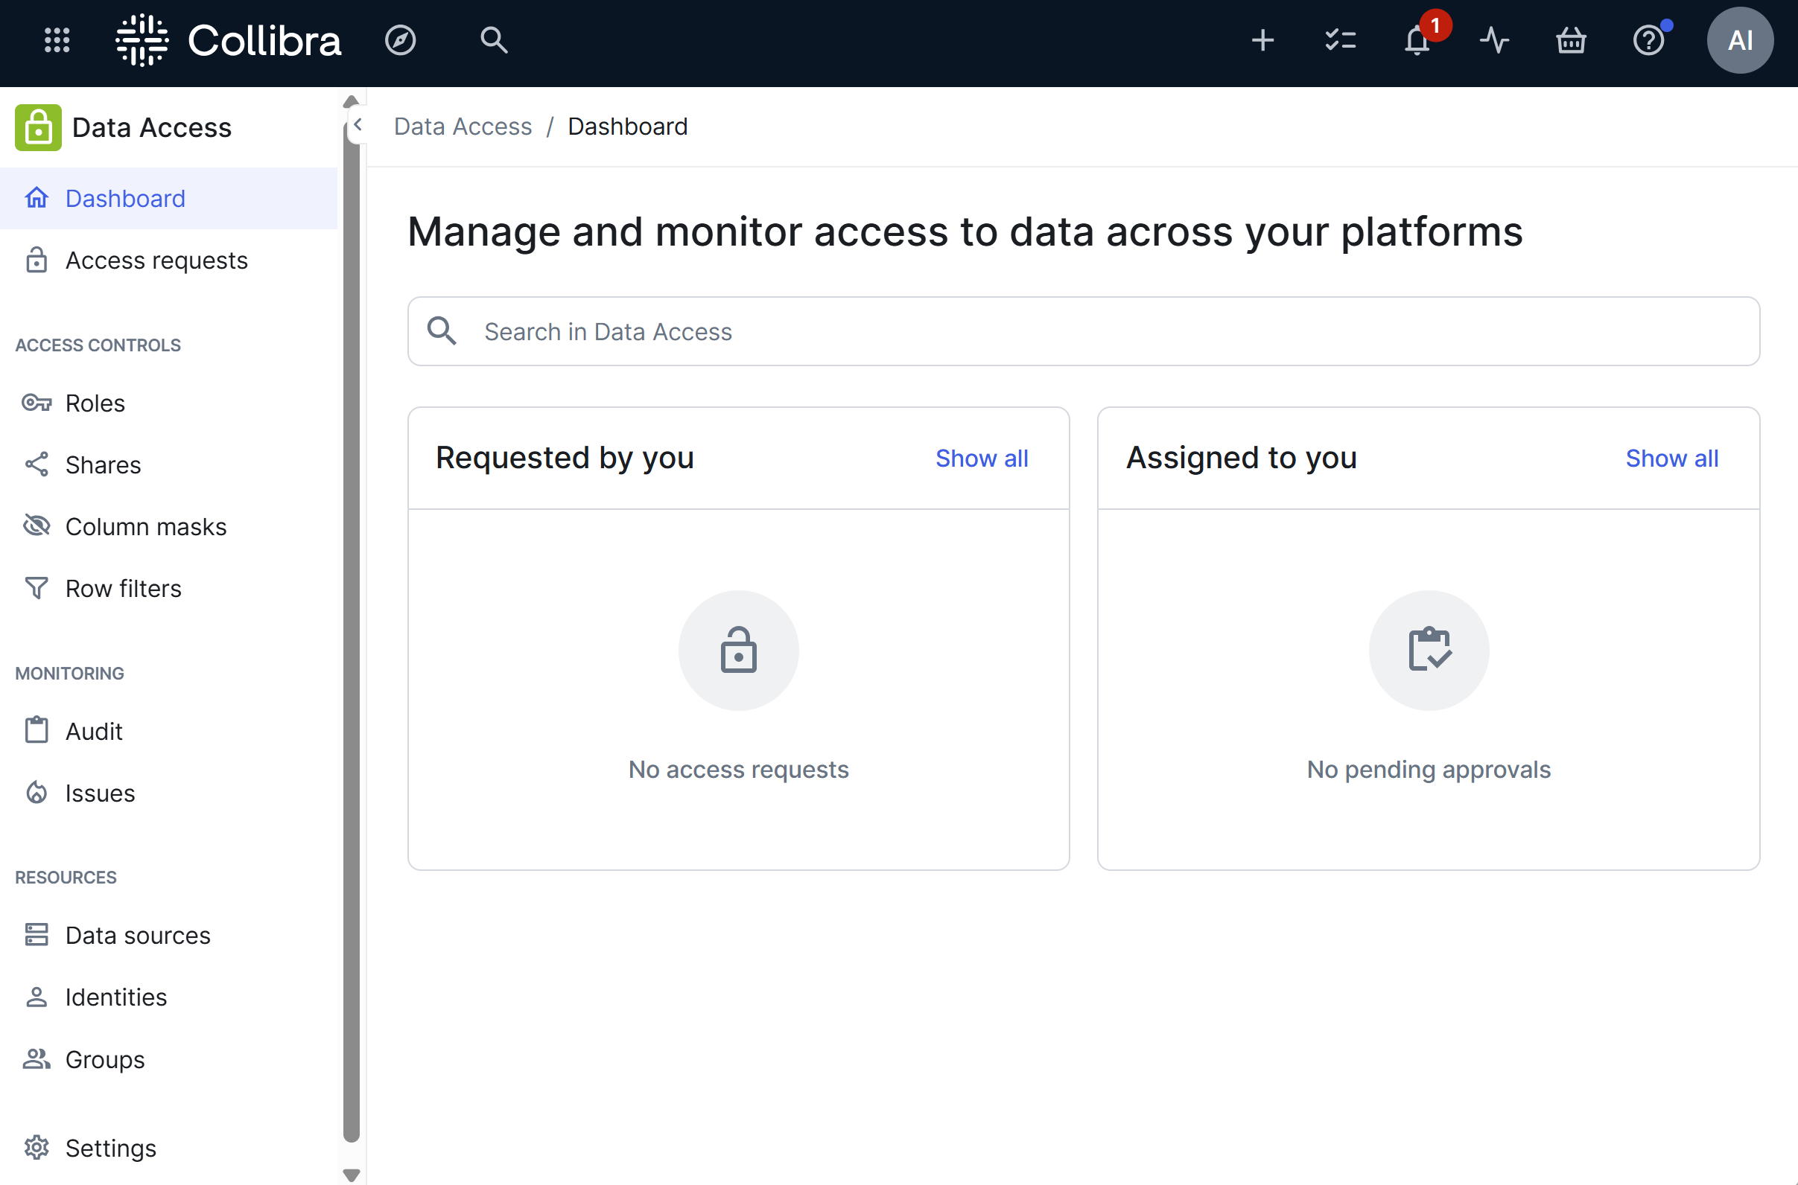1798x1185 pixels.
Task: Click the ACCESS CONTROLS section label
Action: (x=98, y=345)
